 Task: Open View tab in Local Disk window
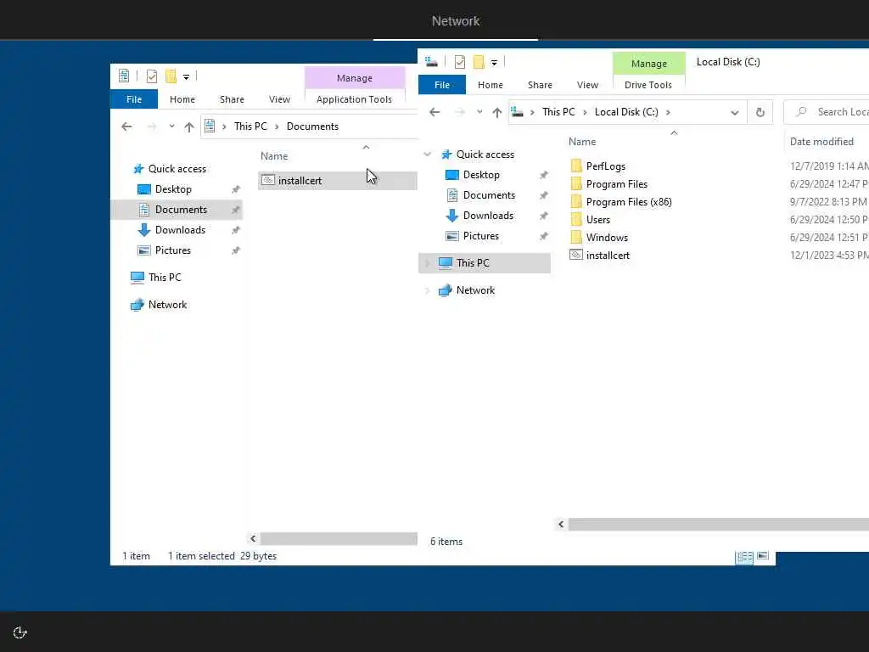pos(587,85)
